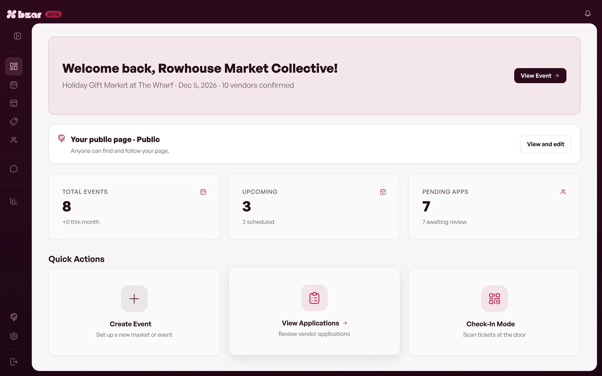The height and width of the screenshot is (376, 602).
Task: Click the Check-In Mode title
Action: 490,324
